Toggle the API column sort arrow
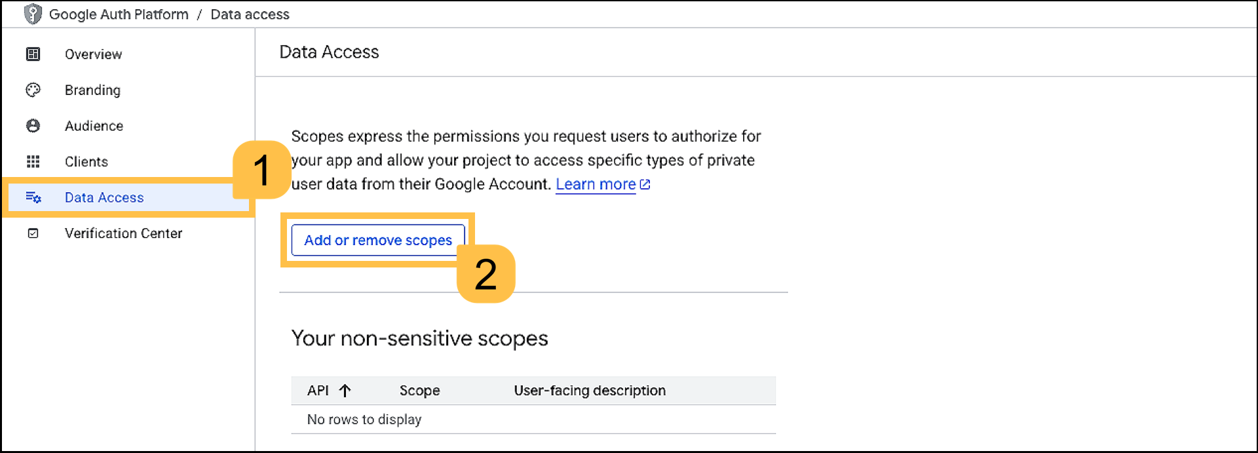The image size is (1258, 453). [345, 391]
